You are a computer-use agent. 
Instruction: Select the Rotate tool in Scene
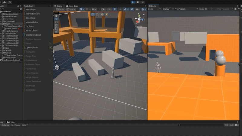(x=56, y=22)
